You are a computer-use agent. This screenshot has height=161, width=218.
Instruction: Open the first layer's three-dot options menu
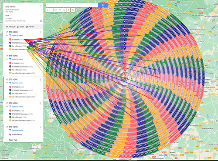40,32
